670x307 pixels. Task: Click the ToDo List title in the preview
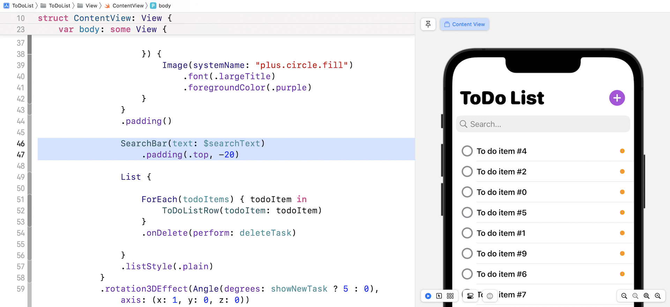(x=502, y=98)
